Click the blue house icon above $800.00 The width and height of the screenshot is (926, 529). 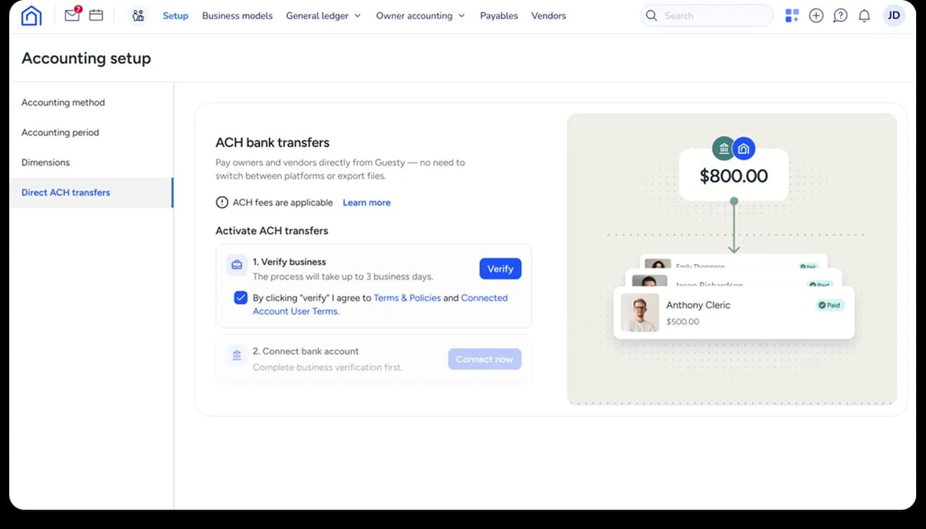pos(744,149)
